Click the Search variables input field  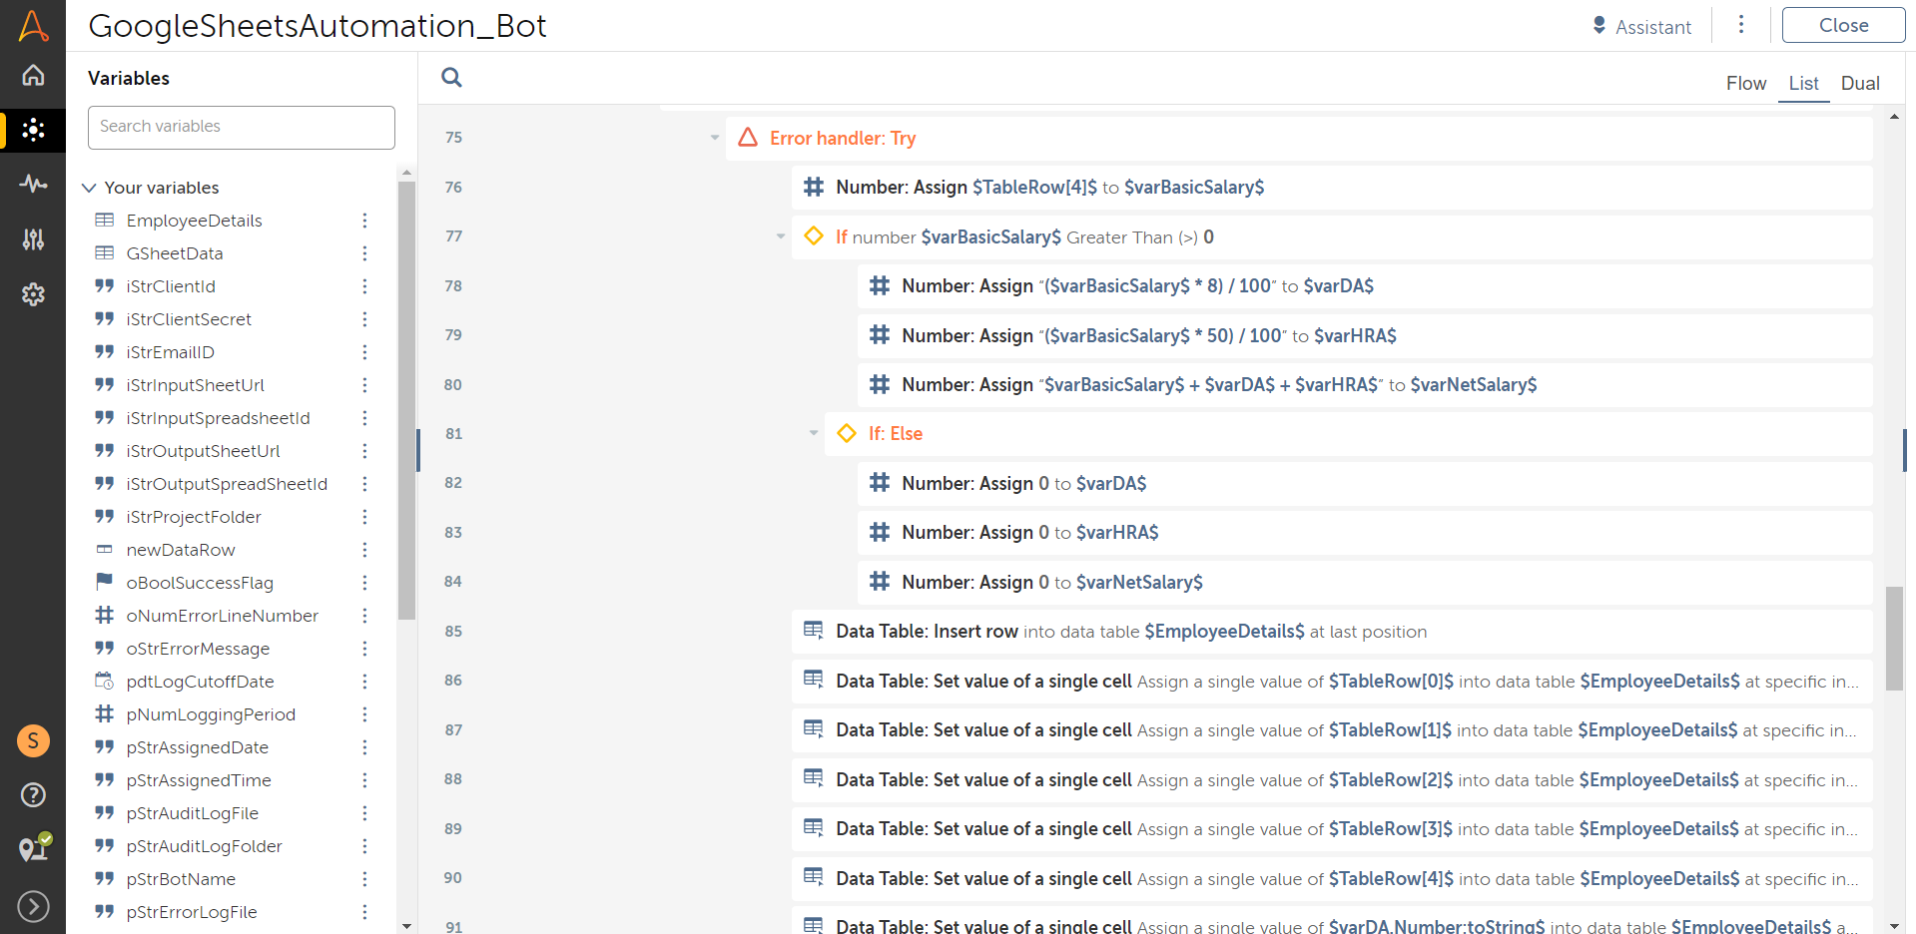coord(242,127)
